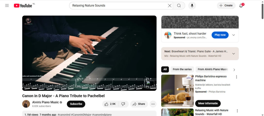Click the magnifier search button
This screenshot has width=264, height=116.
(179, 6)
